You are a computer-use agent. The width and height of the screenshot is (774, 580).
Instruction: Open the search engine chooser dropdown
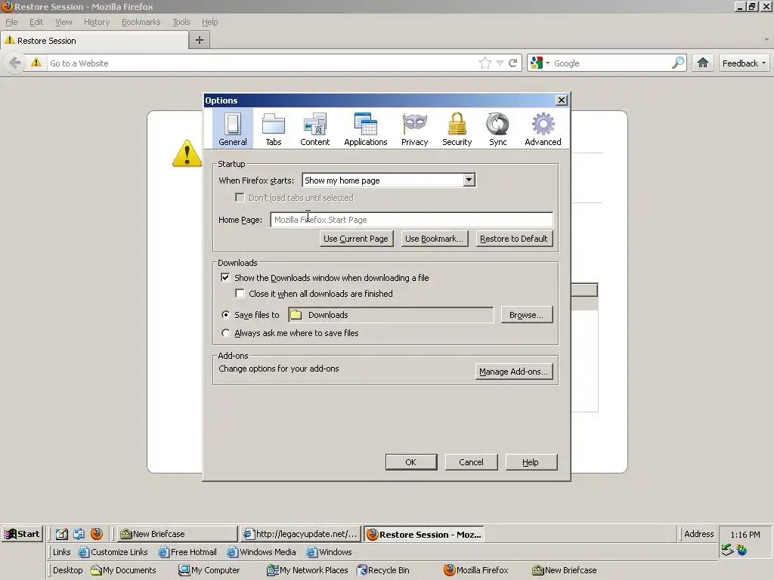click(547, 63)
